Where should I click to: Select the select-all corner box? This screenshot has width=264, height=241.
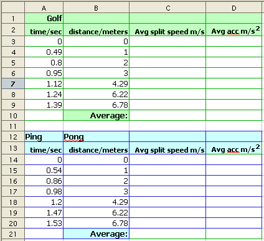pyautogui.click(x=13, y=8)
